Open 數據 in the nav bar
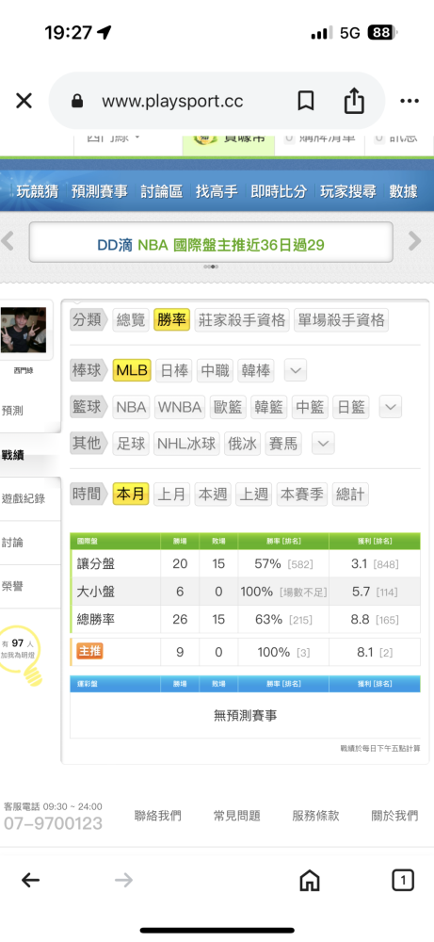The width and height of the screenshot is (434, 942). pyautogui.click(x=403, y=191)
